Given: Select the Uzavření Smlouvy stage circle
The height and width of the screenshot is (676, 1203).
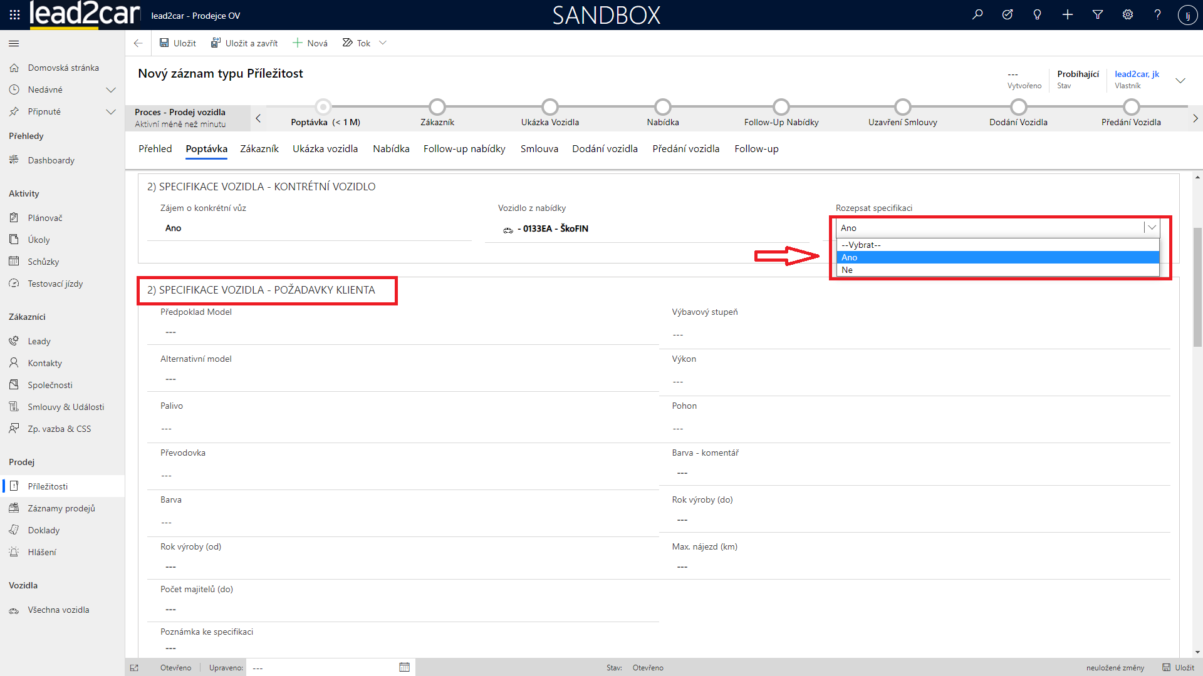Looking at the screenshot, I should tap(902, 107).
